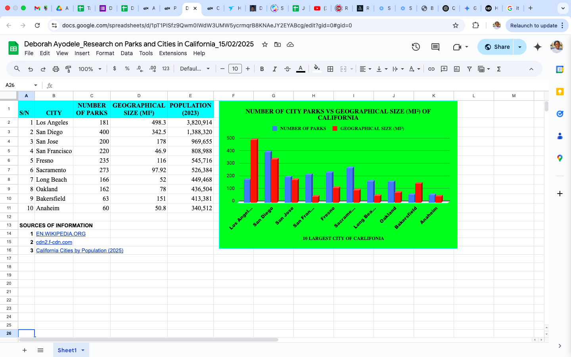Open the Format menu
571x357 pixels.
click(105, 53)
